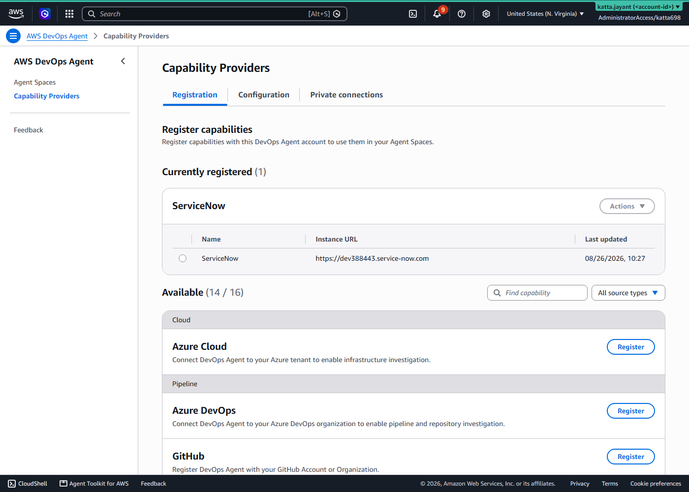Click the GitHub capability title
689x492 pixels.
(x=188, y=456)
